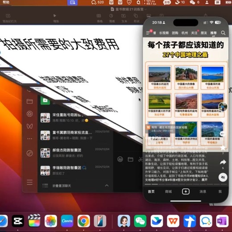Image resolution: width=232 pixels, height=232 pixels.
Task: Switch to 长视频 tab in Douyin
Action: pyautogui.click(x=164, y=33)
